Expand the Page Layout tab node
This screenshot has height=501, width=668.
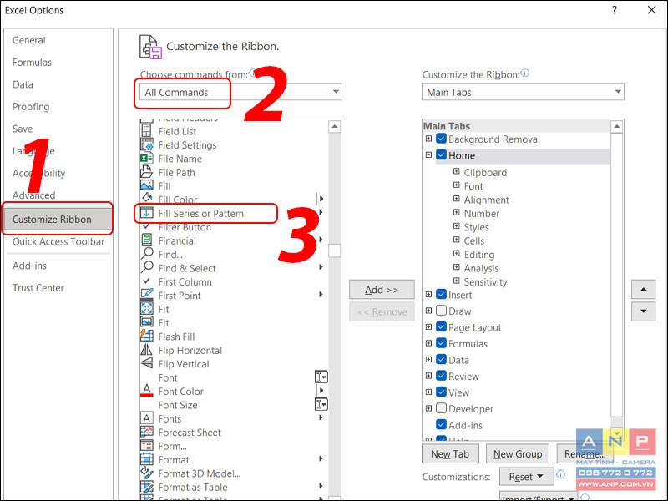(x=428, y=327)
